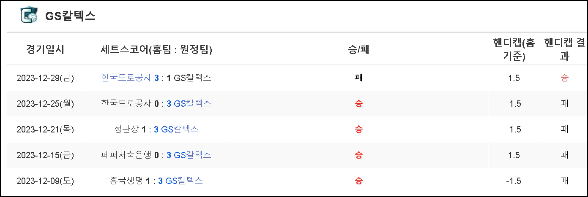Click the 핸디캡(홈 기준) column header
Screen dimensions: 588x197
coord(514,49)
